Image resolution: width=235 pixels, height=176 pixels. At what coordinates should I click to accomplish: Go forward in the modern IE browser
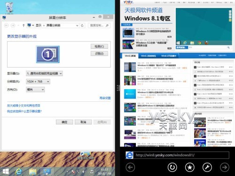coord(225,168)
